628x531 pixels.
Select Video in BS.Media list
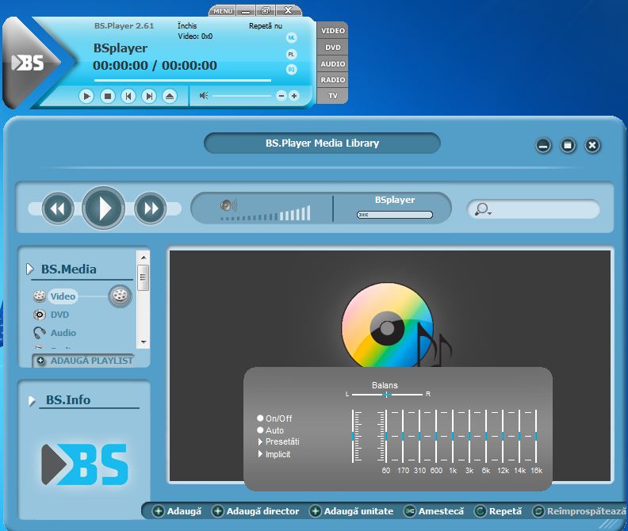63,296
